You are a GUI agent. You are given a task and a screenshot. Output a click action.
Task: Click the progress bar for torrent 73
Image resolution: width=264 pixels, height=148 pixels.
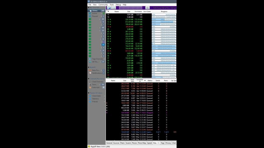(164, 19)
